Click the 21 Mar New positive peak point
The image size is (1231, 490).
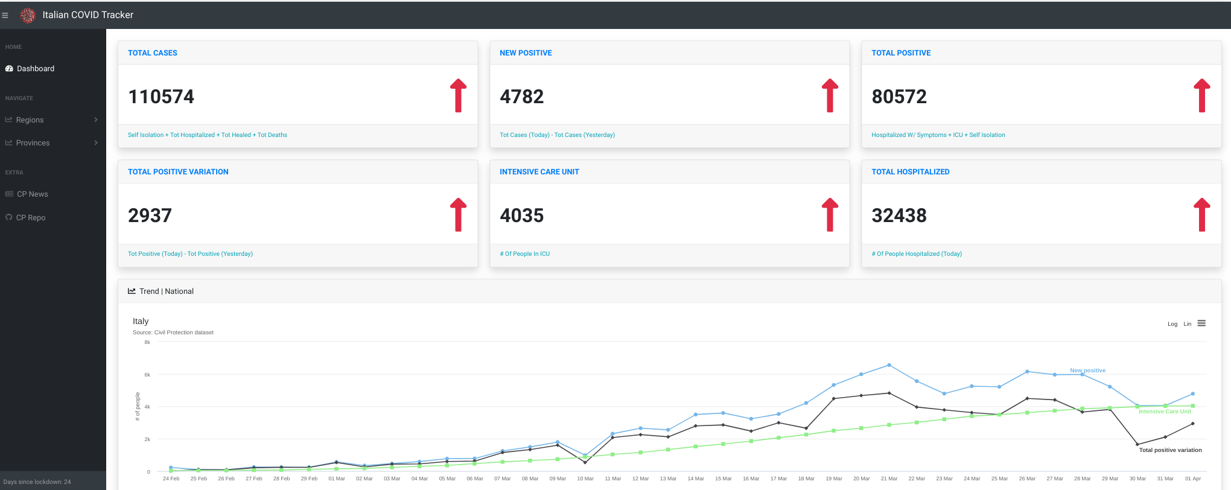click(889, 365)
